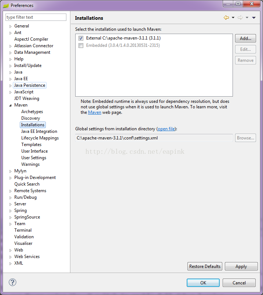
Task: Expand the Data Management node
Action: (x=11, y=53)
